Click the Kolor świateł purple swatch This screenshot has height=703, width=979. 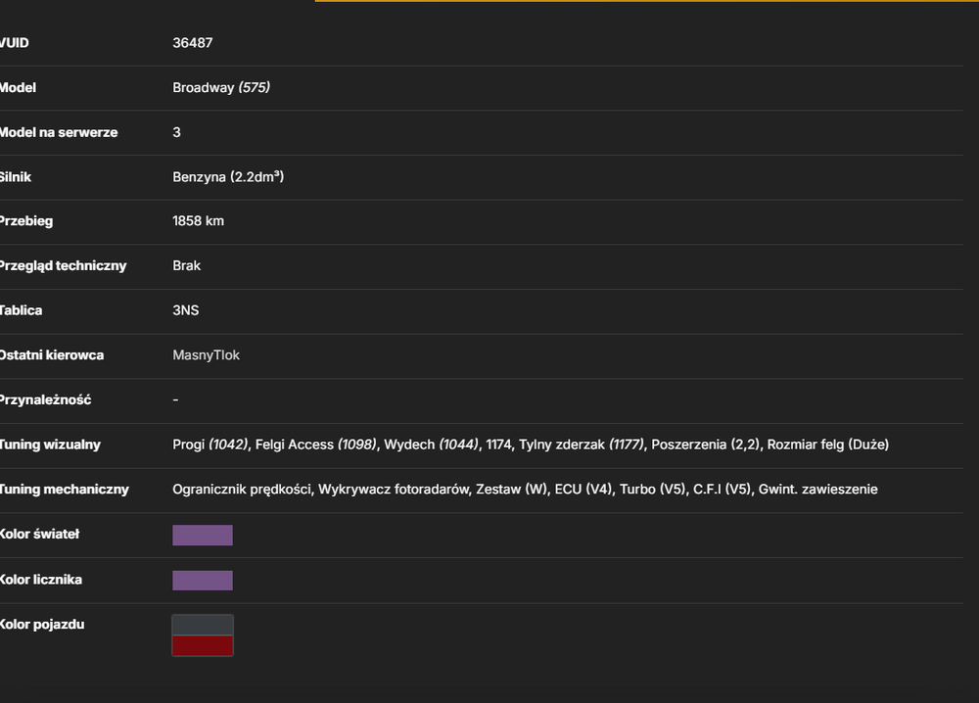(x=203, y=535)
